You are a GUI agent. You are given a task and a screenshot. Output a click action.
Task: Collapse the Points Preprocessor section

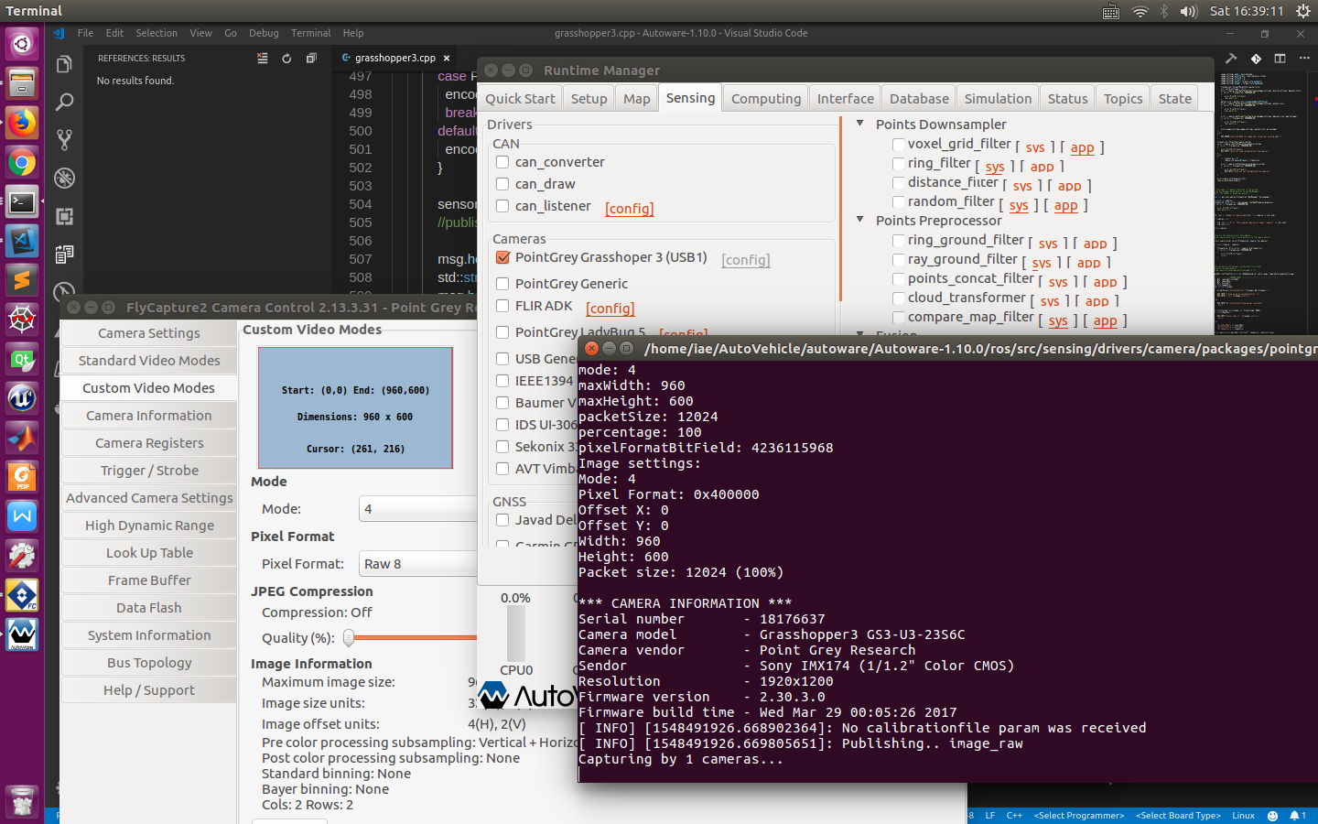[859, 220]
